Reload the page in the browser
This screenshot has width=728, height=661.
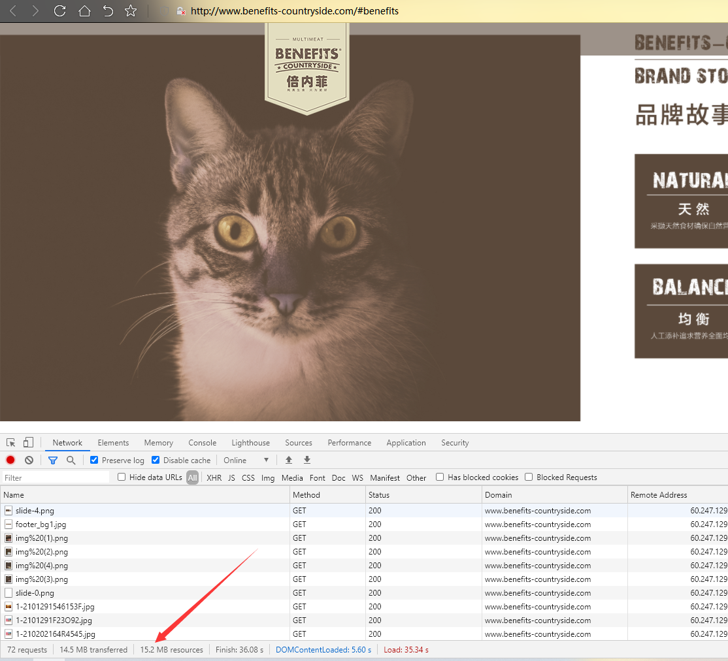(x=59, y=11)
